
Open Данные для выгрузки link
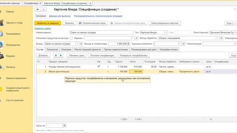tap(60, 16)
